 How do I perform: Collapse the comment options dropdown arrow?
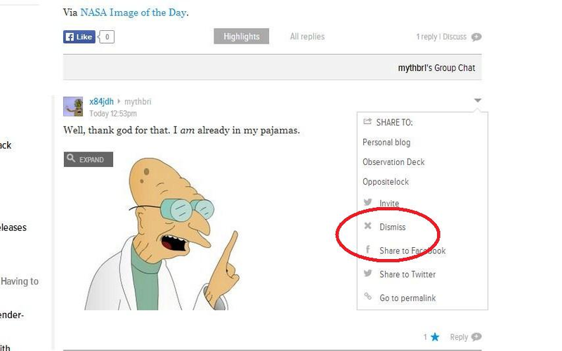click(478, 100)
